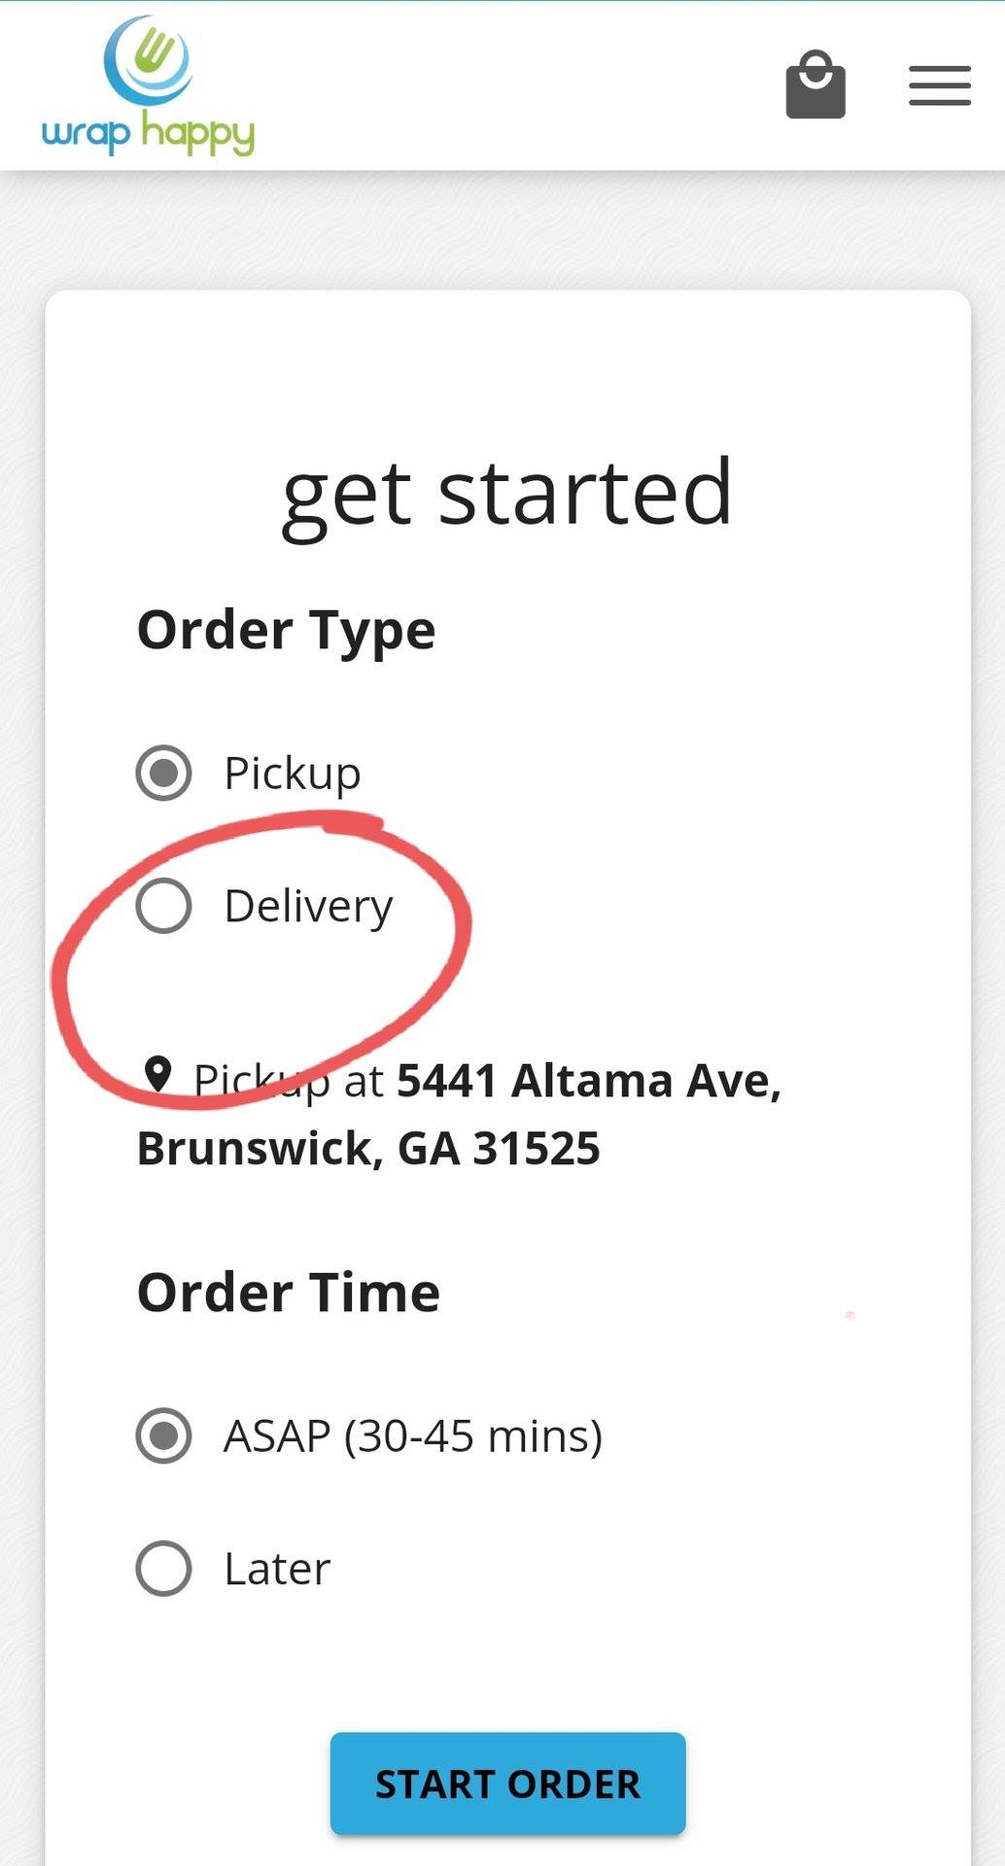Click the 'Order Type' heading
Image resolution: width=1005 pixels, height=1866 pixels.
[286, 630]
